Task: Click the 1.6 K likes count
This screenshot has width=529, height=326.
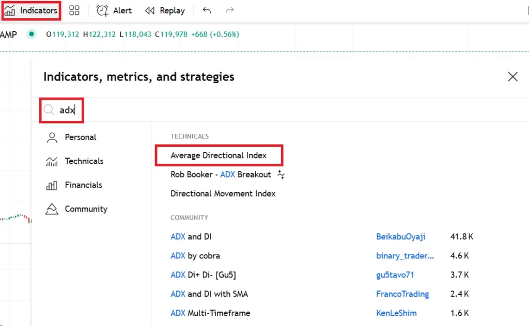Action: 459,313
